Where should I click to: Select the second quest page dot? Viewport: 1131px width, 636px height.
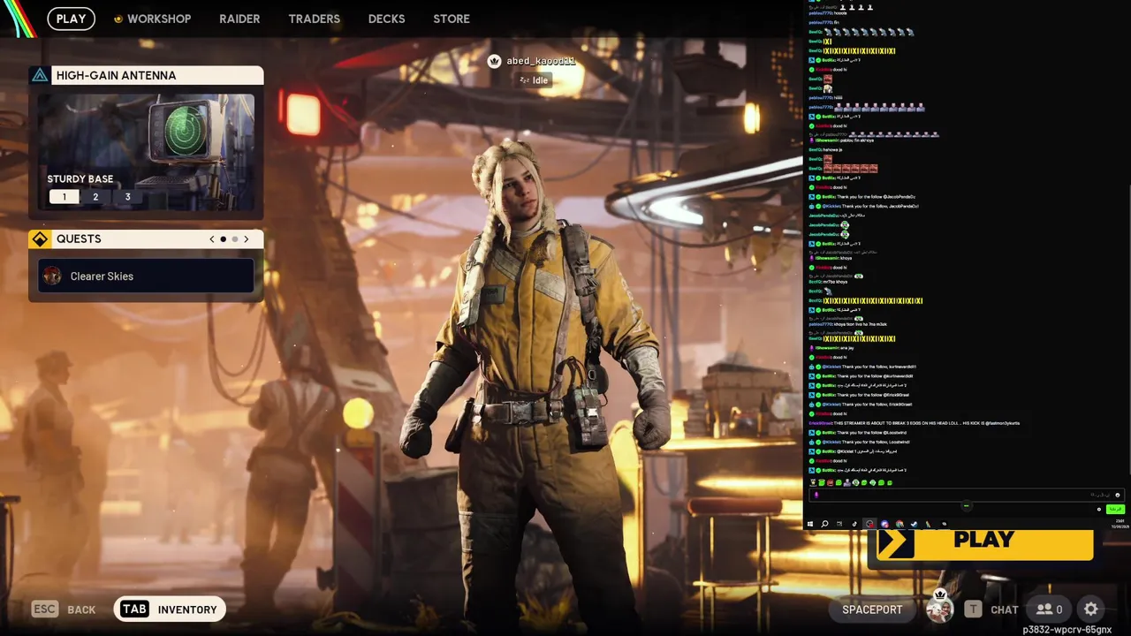(x=235, y=239)
